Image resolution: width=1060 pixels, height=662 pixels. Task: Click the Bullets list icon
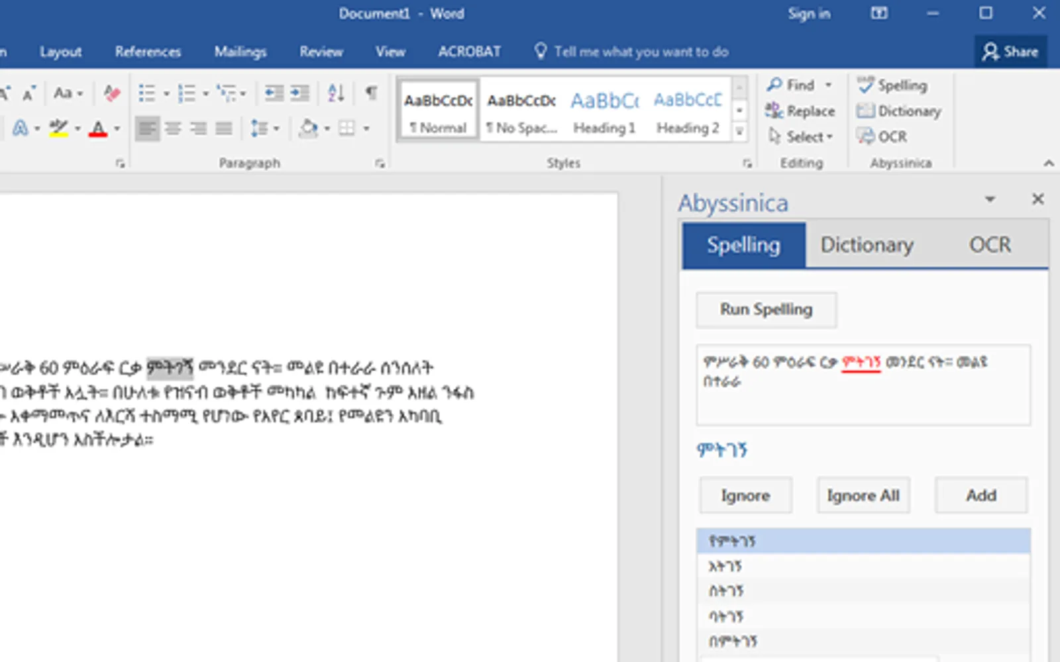[146, 93]
